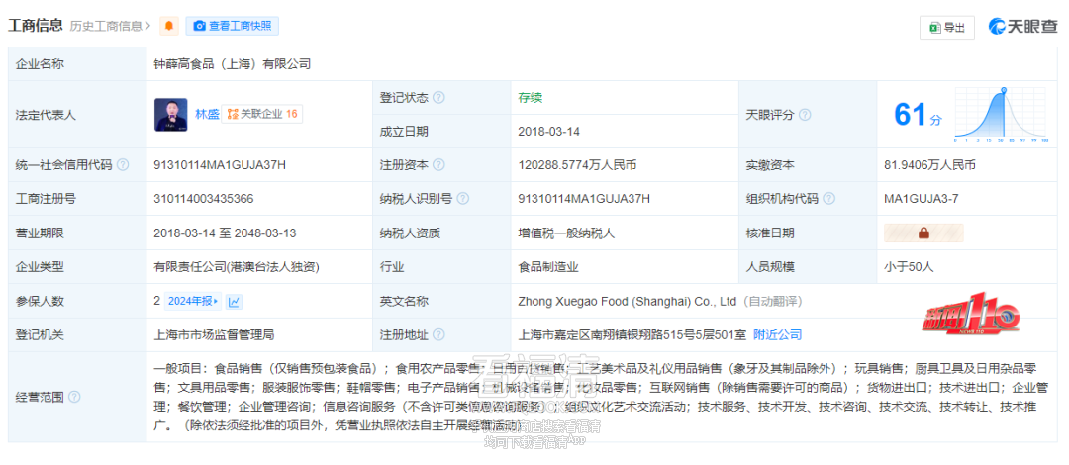This screenshot has width=1069, height=465.
Task: Click the 工商信息 section heading
Action: (x=36, y=26)
